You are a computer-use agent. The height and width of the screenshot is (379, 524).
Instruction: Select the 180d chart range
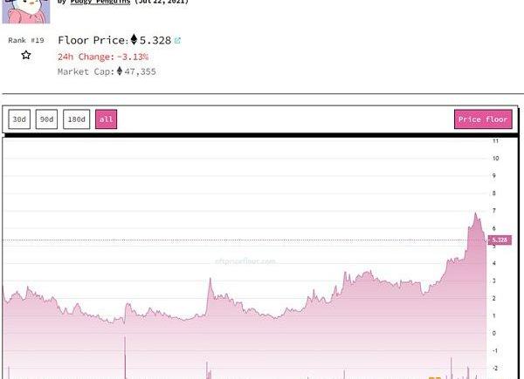77,119
